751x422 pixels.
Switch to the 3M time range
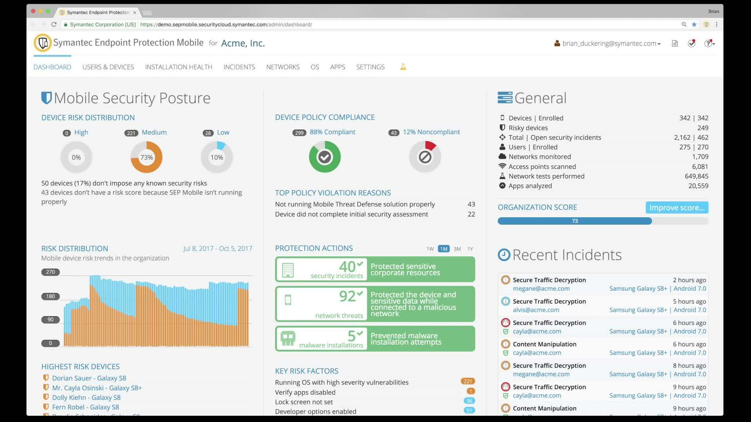coord(456,249)
